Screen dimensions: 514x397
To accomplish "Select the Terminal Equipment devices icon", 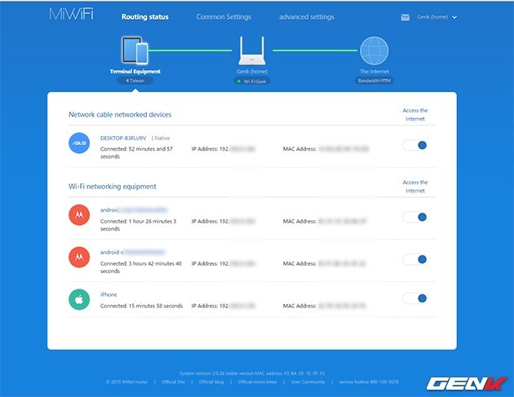I will 135,50.
